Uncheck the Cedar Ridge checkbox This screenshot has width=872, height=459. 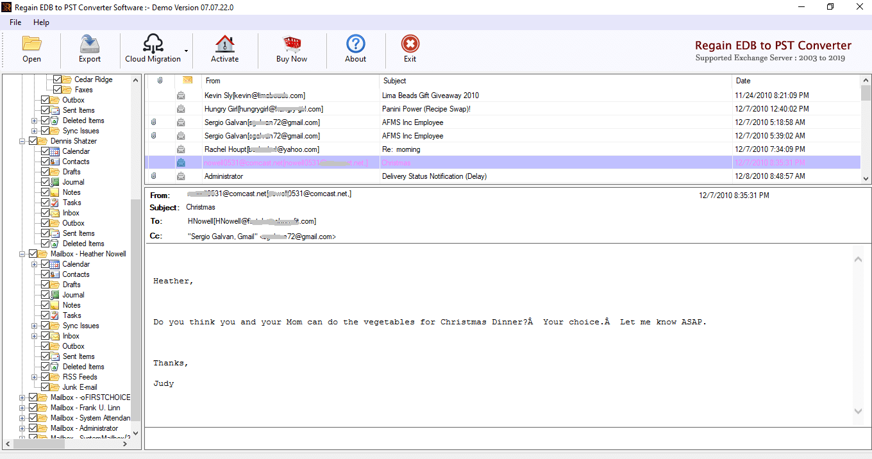57,79
